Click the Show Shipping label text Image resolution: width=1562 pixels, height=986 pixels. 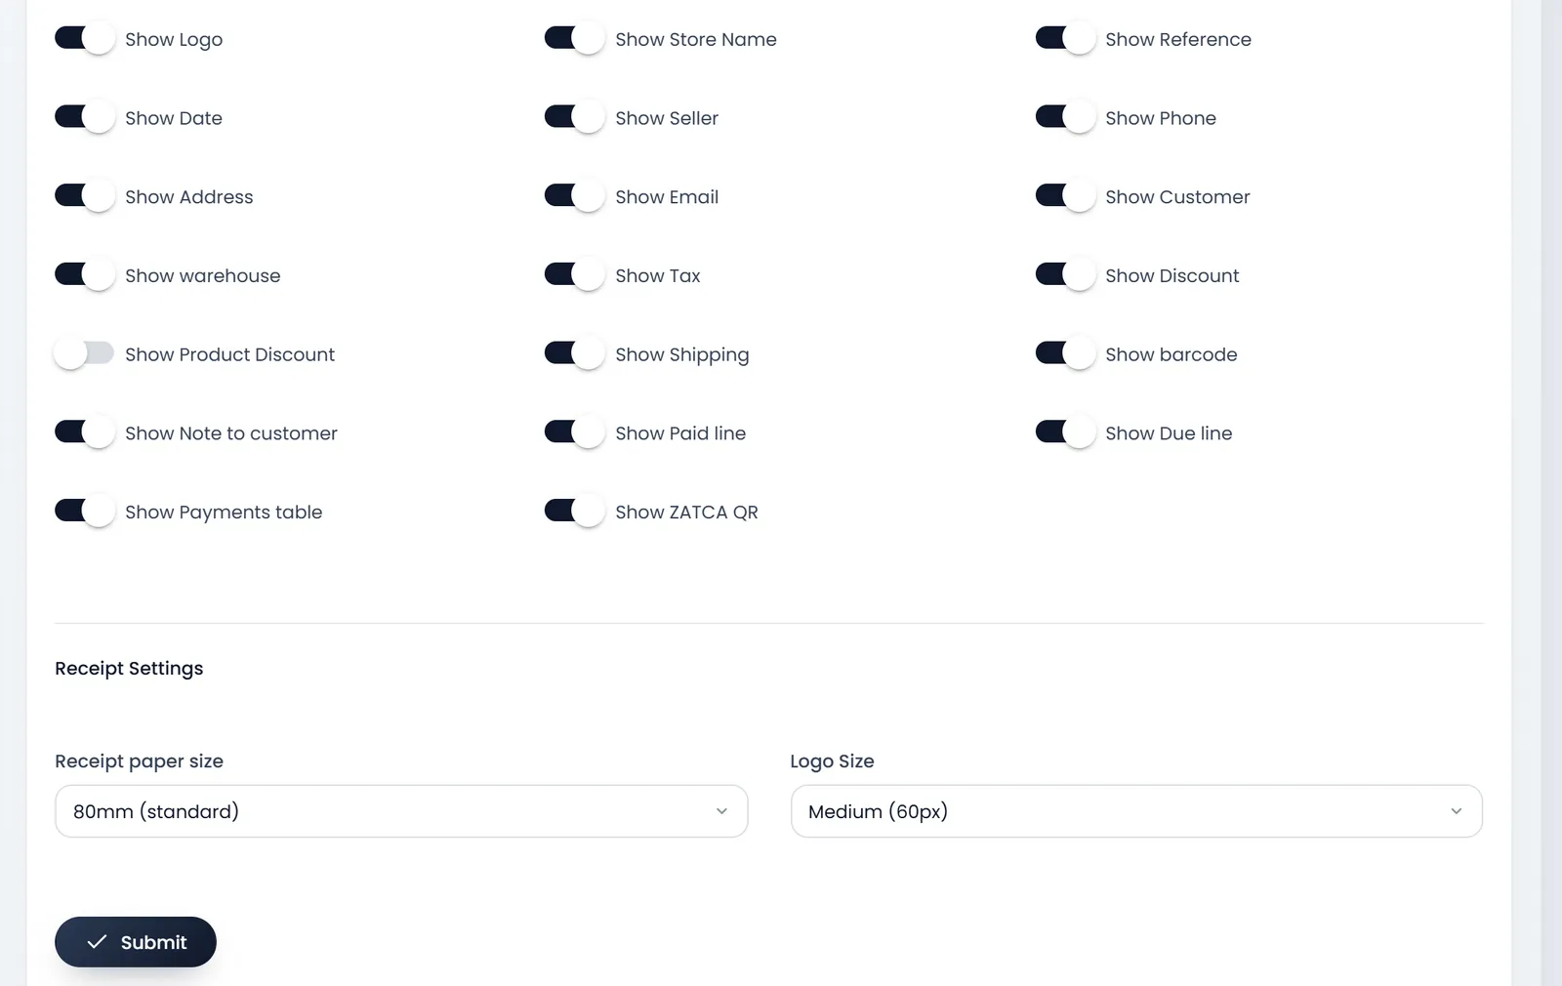[682, 355]
